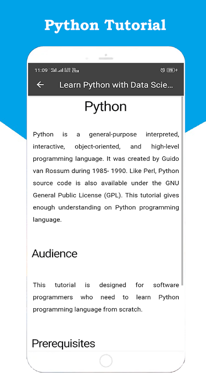206x377 pixels.
Task: Click the 'Audience' section heading
Action: 55,254
